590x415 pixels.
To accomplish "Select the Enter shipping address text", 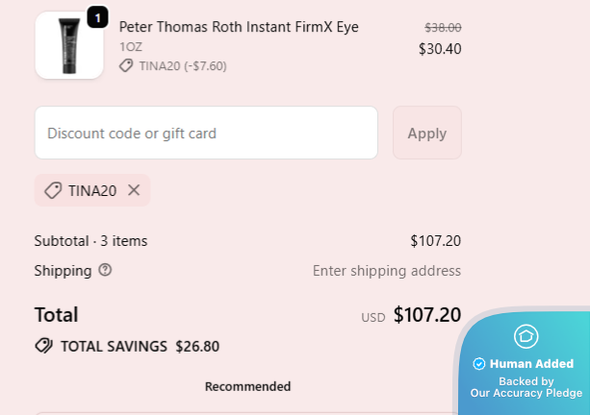I will click(x=387, y=271).
